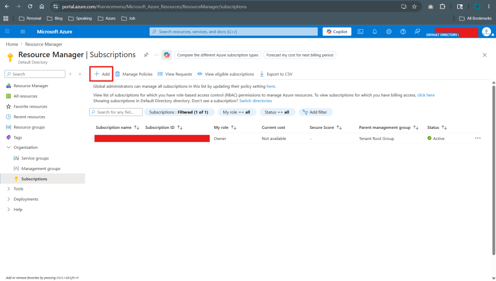Click View eligible subscriptions
The width and height of the screenshot is (496, 281).
(226, 74)
